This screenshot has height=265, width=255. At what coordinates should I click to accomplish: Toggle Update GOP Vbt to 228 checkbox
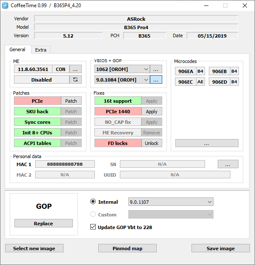[x=93, y=227]
